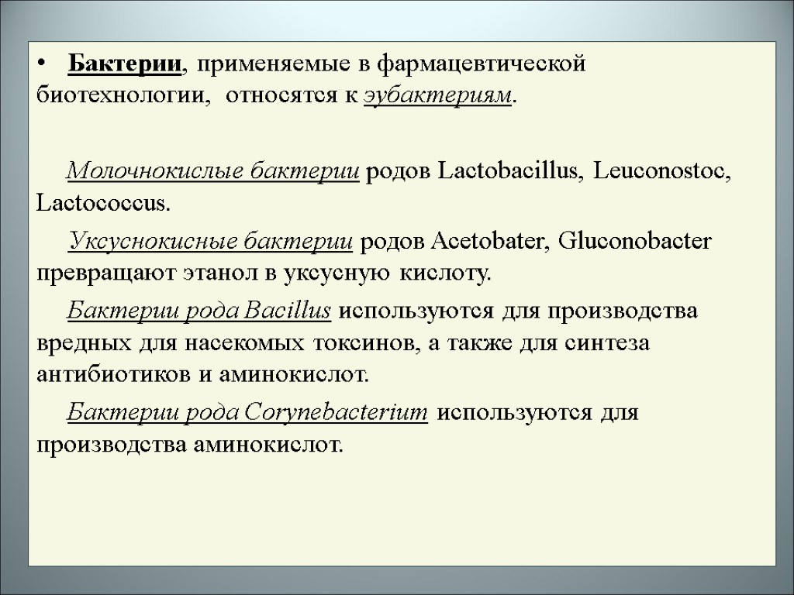Click the genus name "Gluconobacter"
794x595 pixels.
point(634,242)
